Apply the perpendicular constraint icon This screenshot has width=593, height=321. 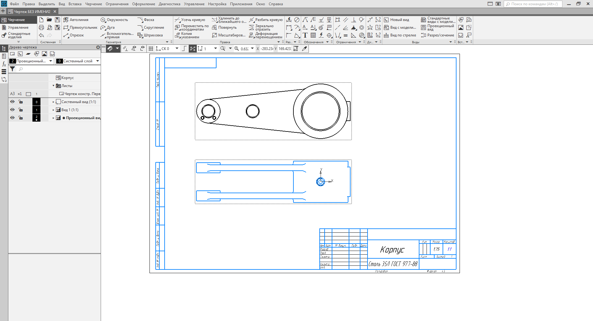[x=354, y=20]
